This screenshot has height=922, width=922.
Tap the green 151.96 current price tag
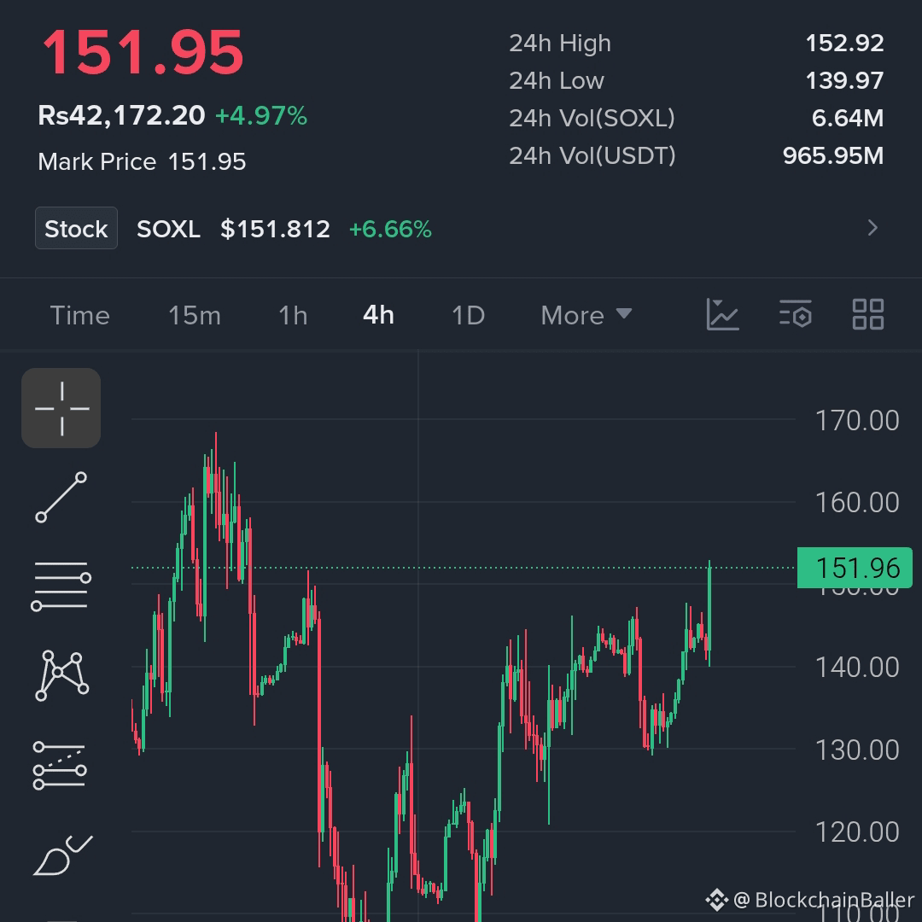click(x=855, y=568)
